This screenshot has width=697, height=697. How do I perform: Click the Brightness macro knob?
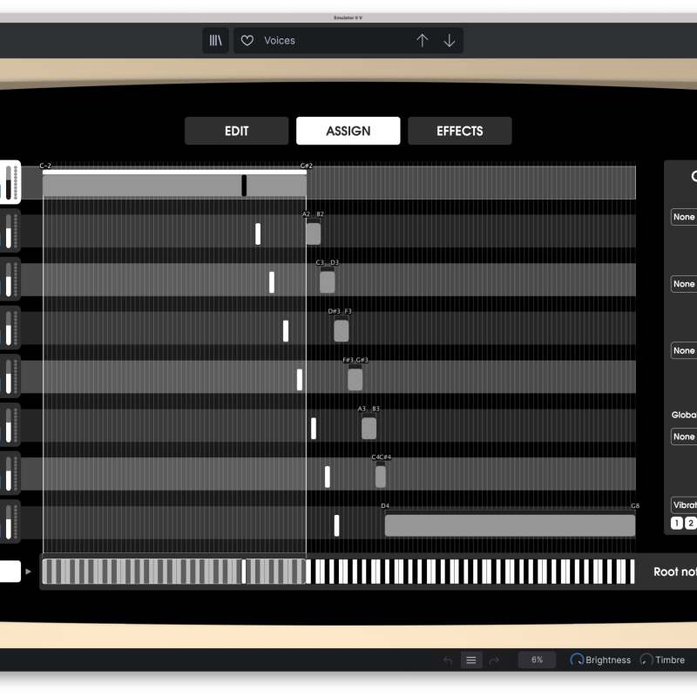tap(577, 660)
